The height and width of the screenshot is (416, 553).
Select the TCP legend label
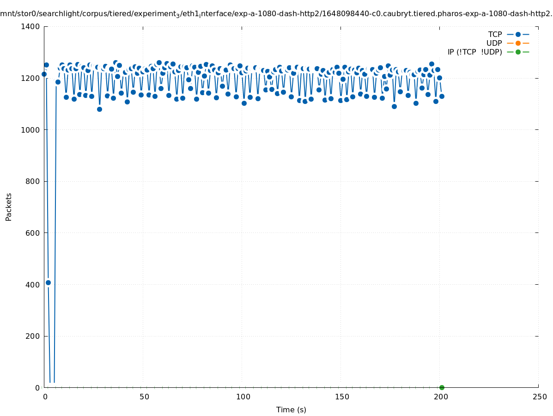point(495,34)
